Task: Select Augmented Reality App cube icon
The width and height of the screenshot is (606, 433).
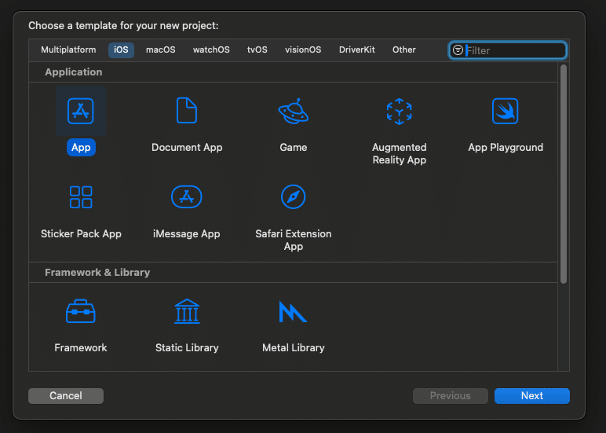Action: pos(400,112)
